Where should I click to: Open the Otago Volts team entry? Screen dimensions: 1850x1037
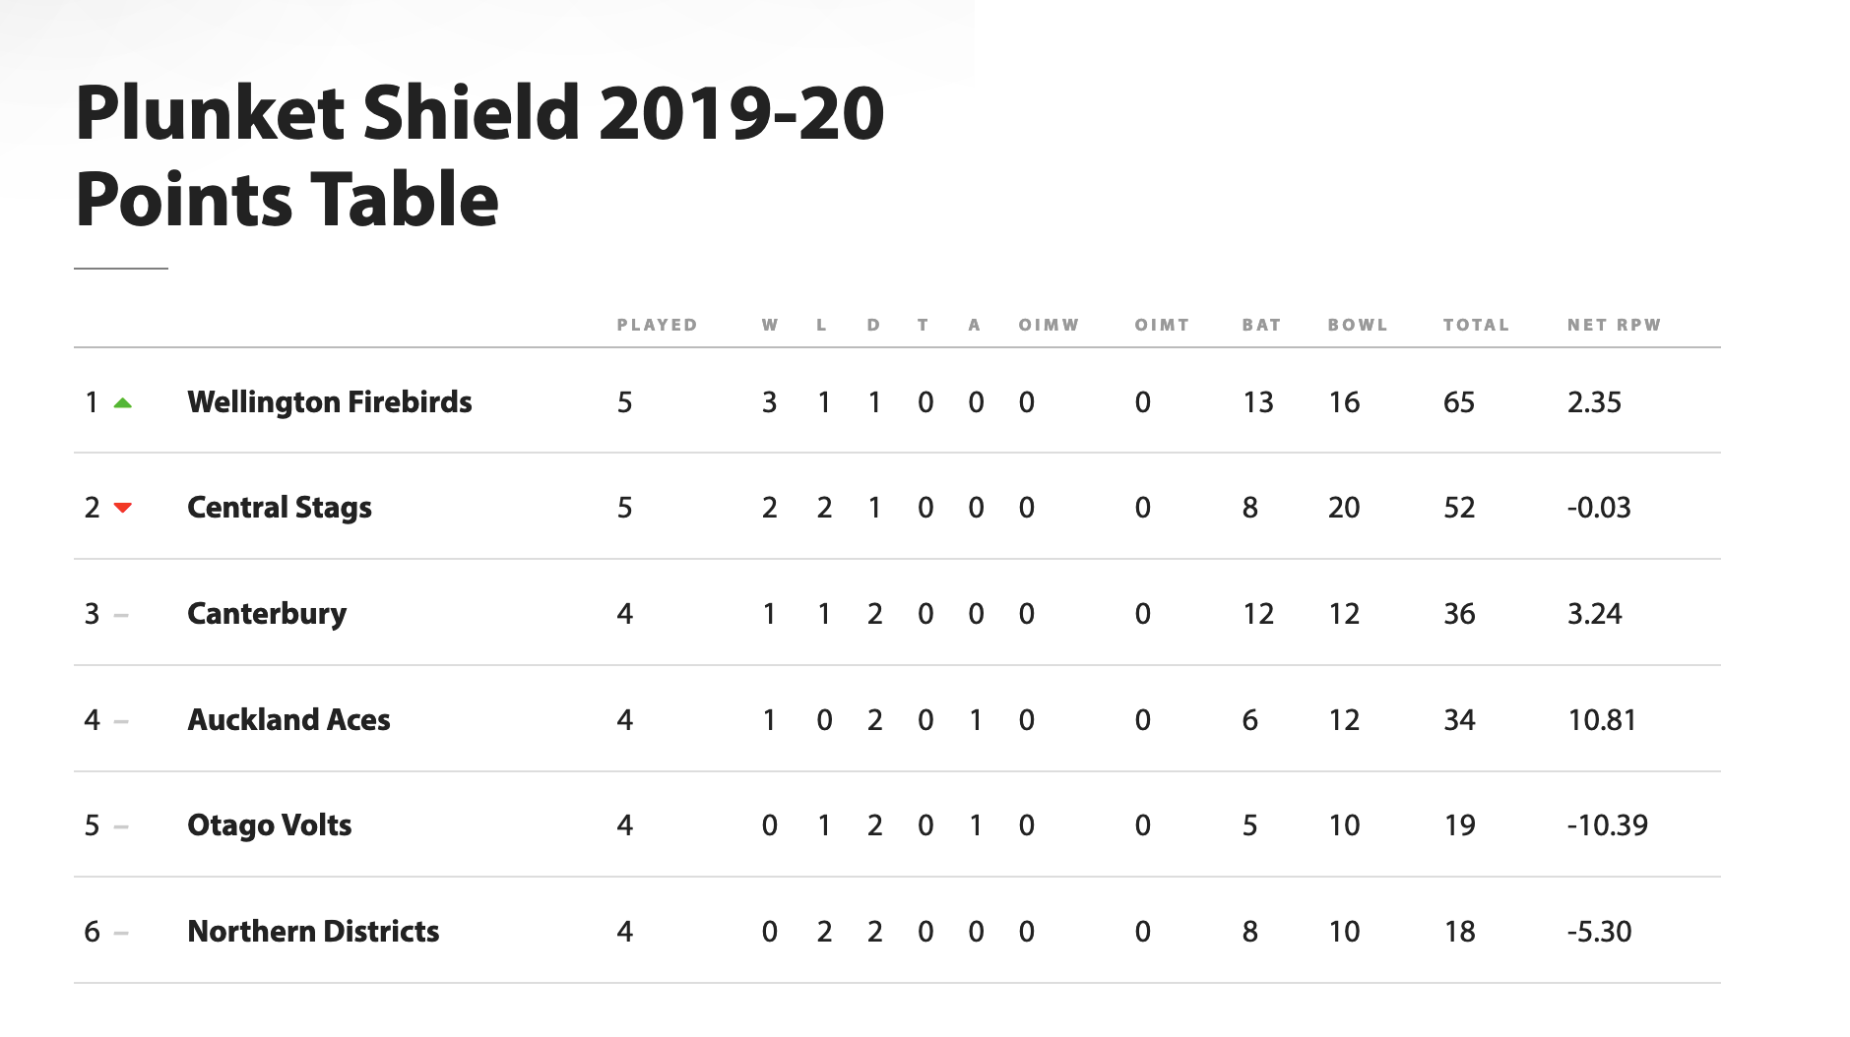pos(269,825)
